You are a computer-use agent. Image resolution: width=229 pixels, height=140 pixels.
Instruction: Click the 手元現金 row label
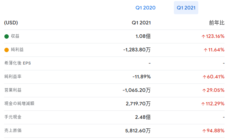(13, 117)
